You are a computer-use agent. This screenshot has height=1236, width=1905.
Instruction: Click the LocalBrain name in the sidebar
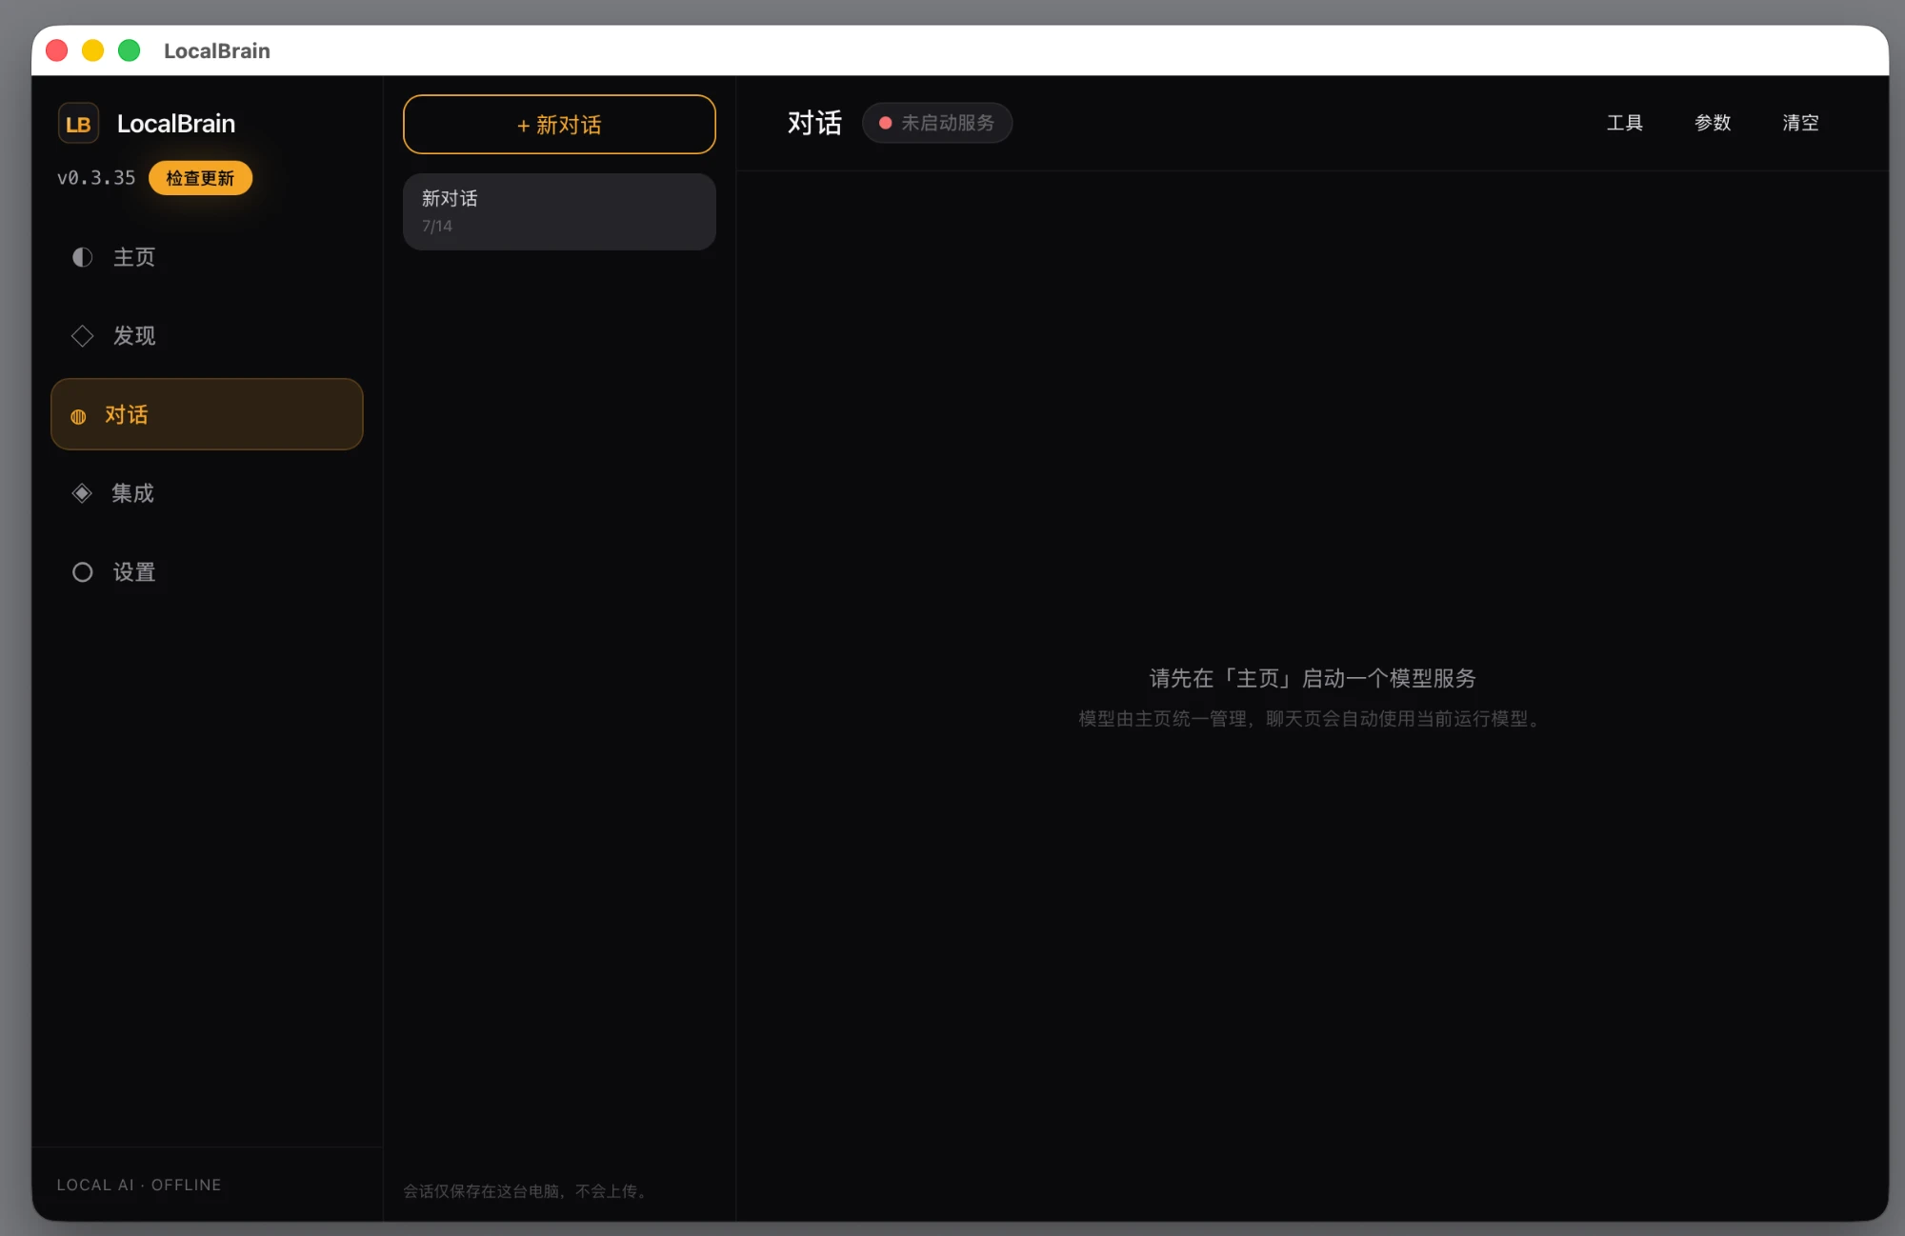pyautogui.click(x=176, y=124)
